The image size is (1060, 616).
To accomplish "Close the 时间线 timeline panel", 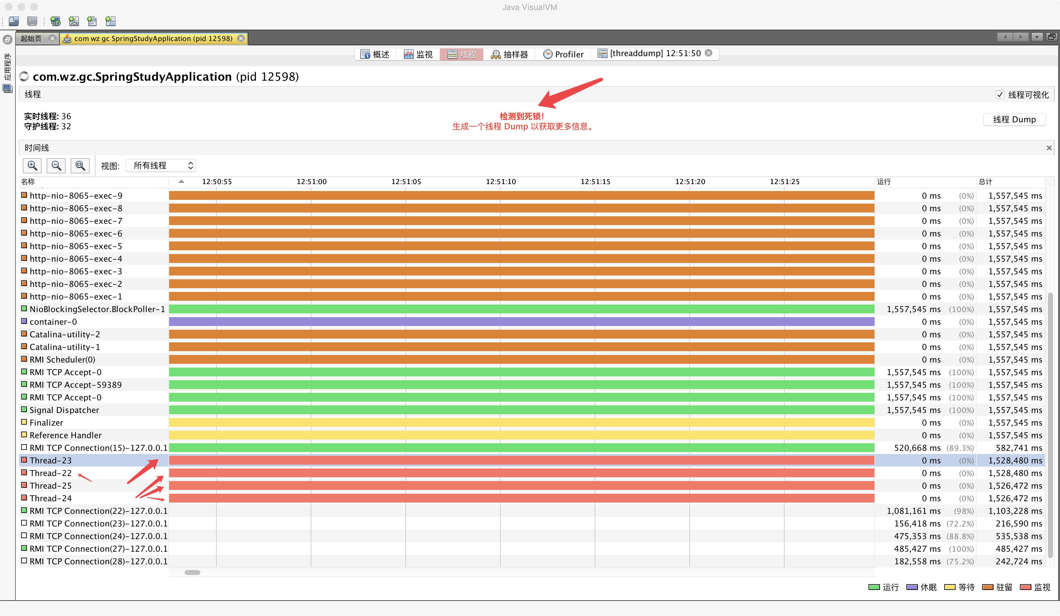I will tap(1049, 148).
